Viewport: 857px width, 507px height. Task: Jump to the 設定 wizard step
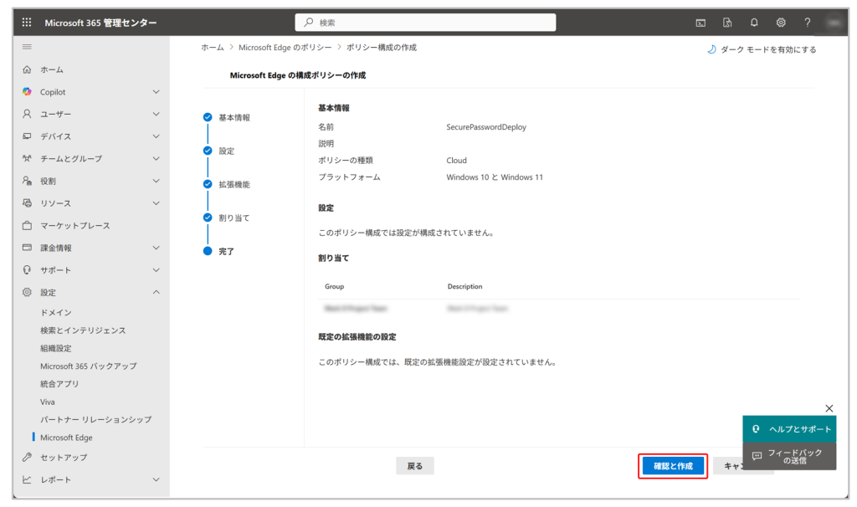tap(226, 151)
